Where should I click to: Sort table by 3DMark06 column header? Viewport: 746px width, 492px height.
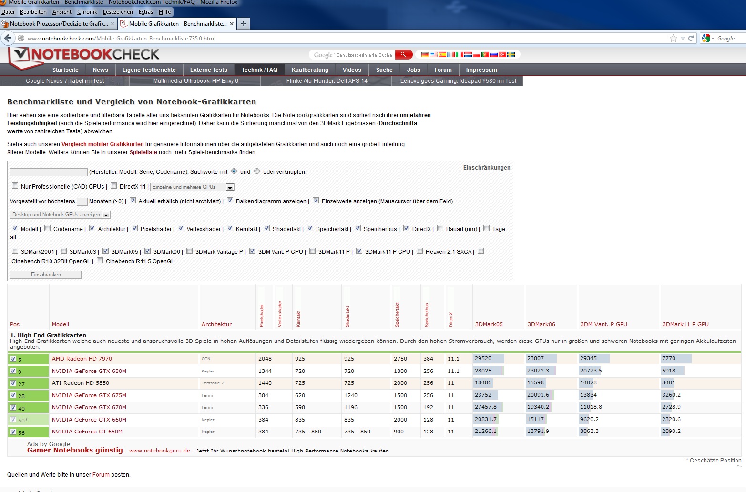[541, 324]
